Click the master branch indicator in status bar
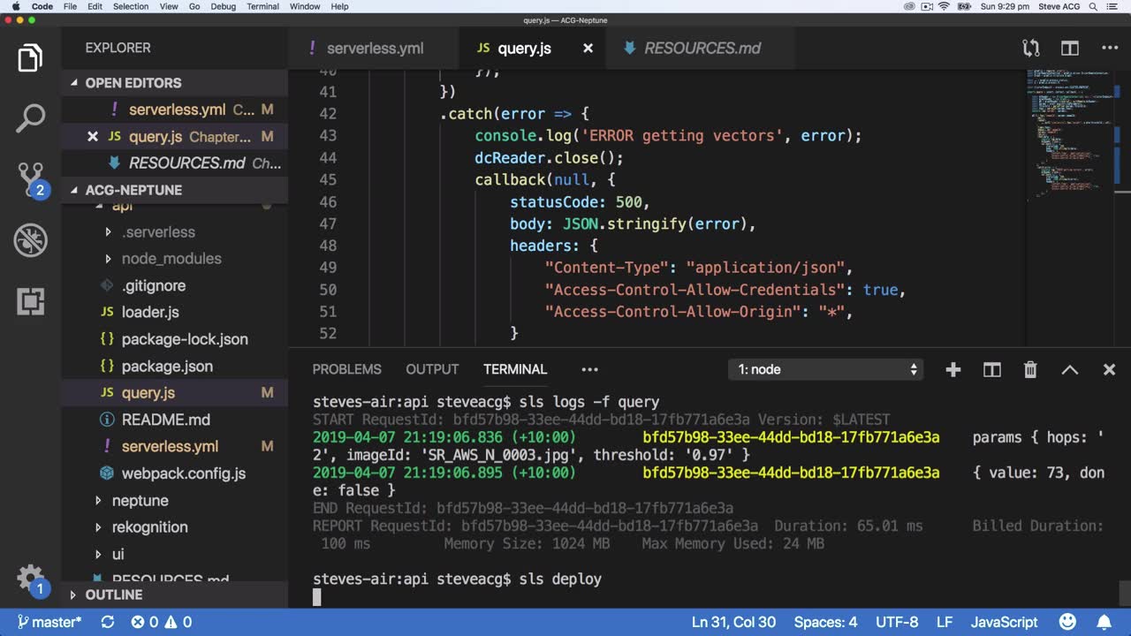 click(49, 622)
